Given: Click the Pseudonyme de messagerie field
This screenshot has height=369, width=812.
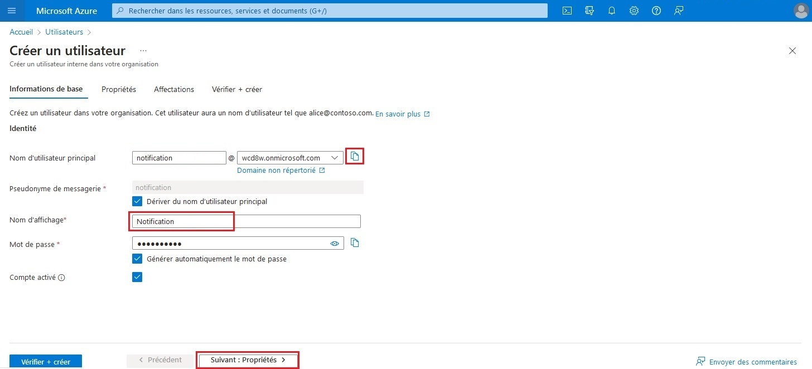Looking at the screenshot, I should click(x=248, y=187).
